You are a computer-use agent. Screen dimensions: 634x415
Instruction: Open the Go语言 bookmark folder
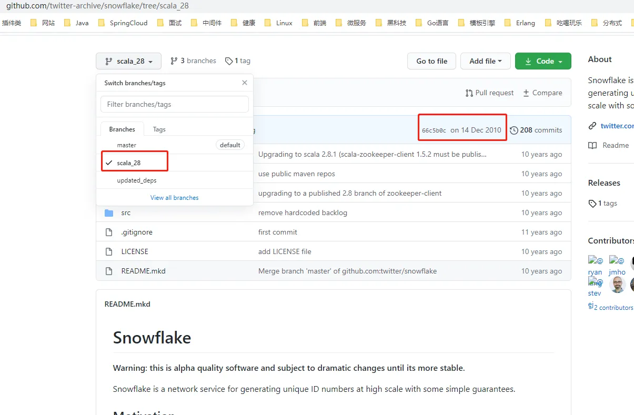[432, 23]
